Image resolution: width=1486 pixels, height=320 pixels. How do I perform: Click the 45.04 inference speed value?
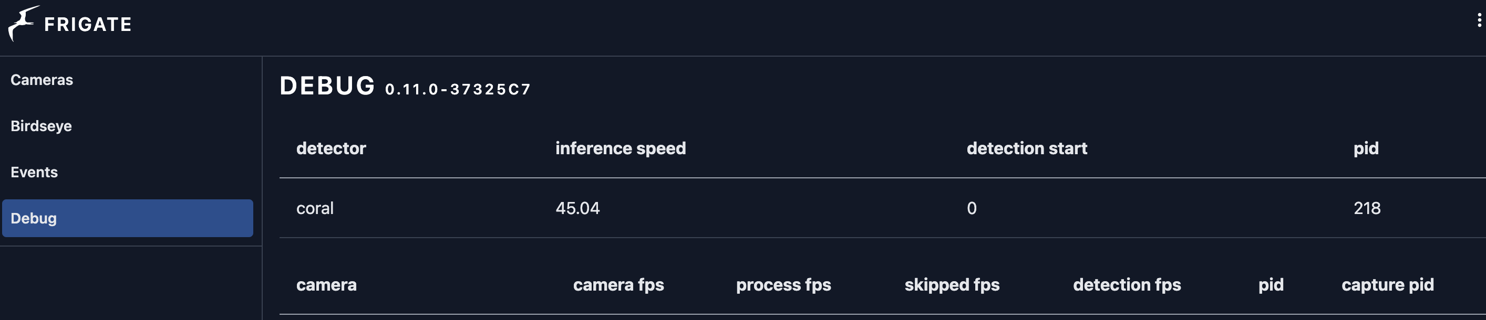[577, 208]
